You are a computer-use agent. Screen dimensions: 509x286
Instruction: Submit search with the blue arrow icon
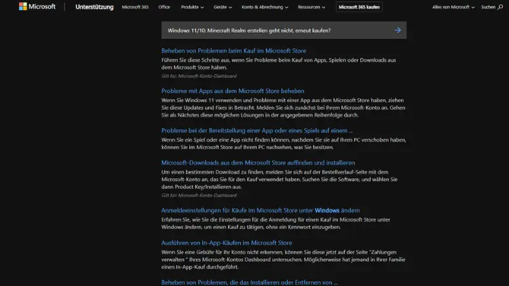[398, 30]
